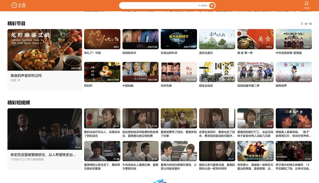Open the 你身边的科学 show thumbnail
This screenshot has width=319, height=183.
click(x=179, y=39)
